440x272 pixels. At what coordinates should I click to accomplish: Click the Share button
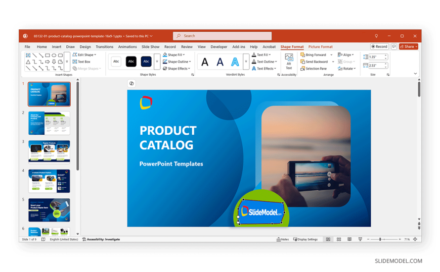point(409,46)
